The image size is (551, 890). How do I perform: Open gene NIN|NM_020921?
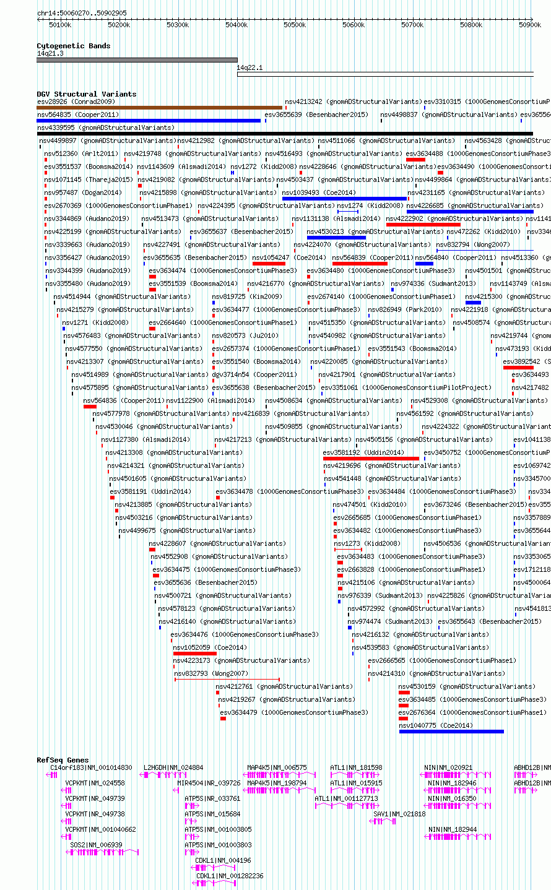tap(448, 767)
